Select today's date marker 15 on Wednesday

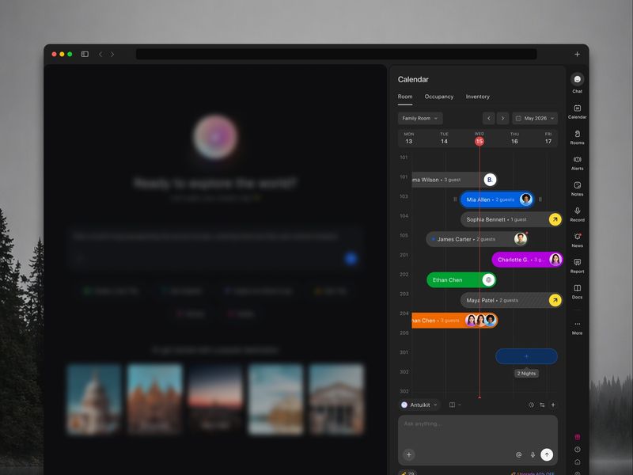[479, 140]
